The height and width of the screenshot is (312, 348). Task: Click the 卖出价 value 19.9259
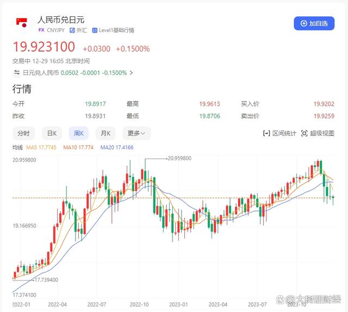[324, 116]
